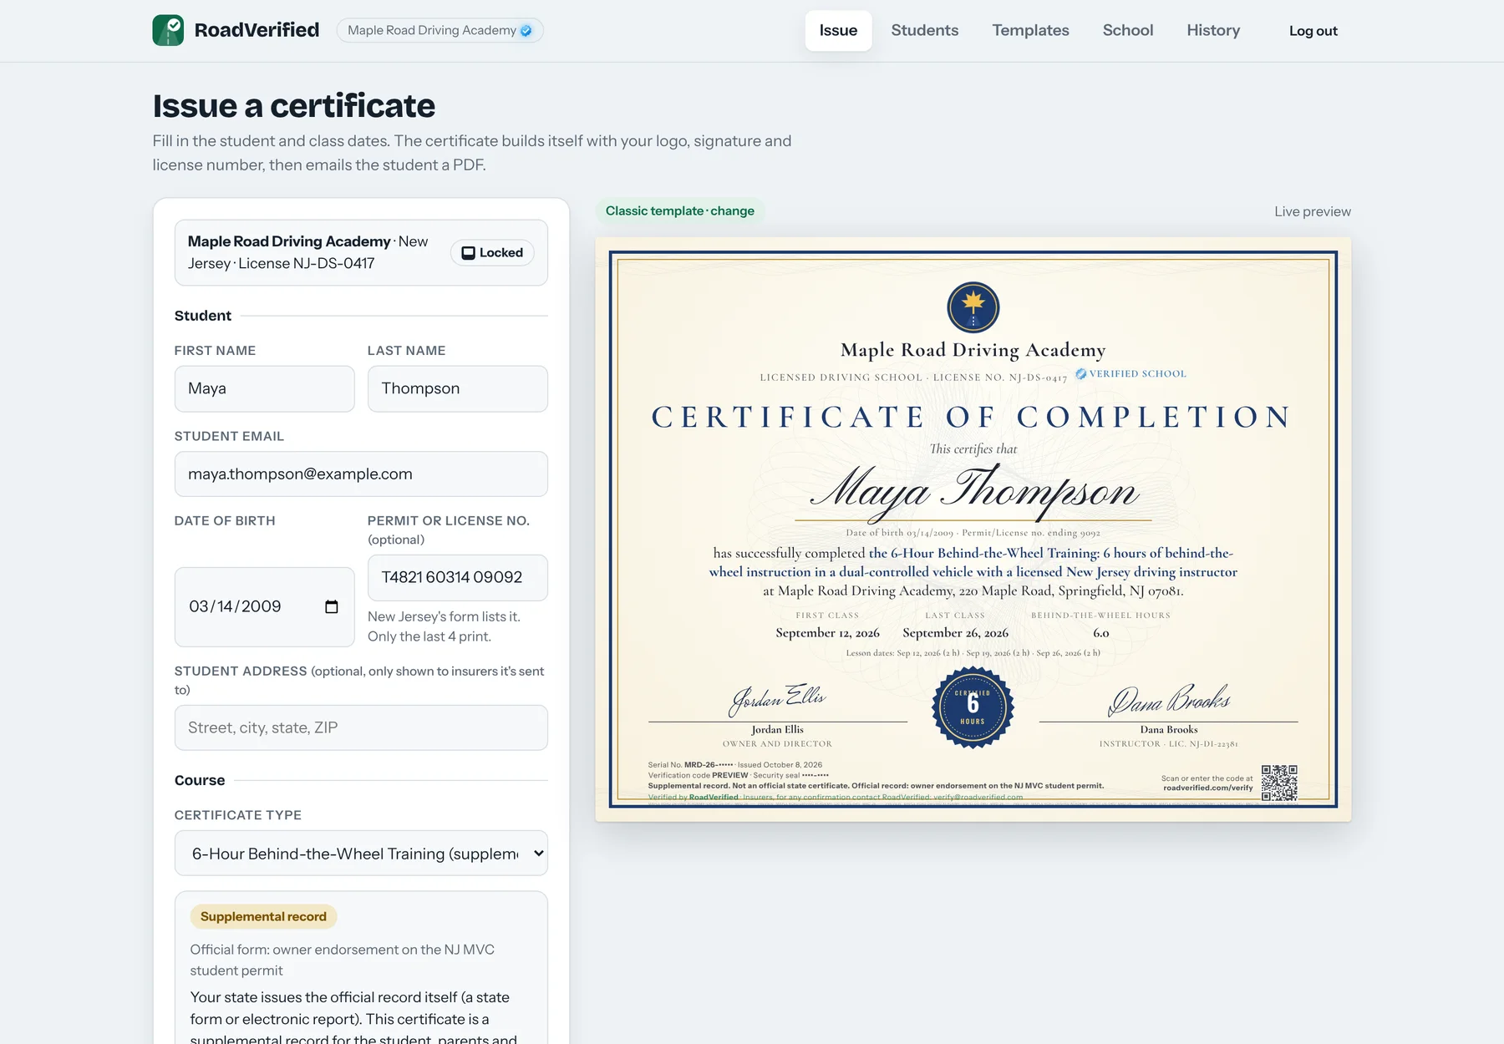Click the RoadVerified logo icon

[168, 30]
